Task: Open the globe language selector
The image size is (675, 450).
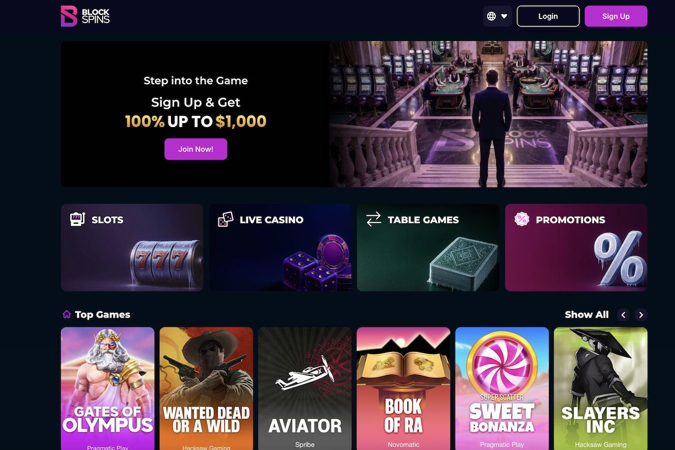Action: [x=492, y=16]
